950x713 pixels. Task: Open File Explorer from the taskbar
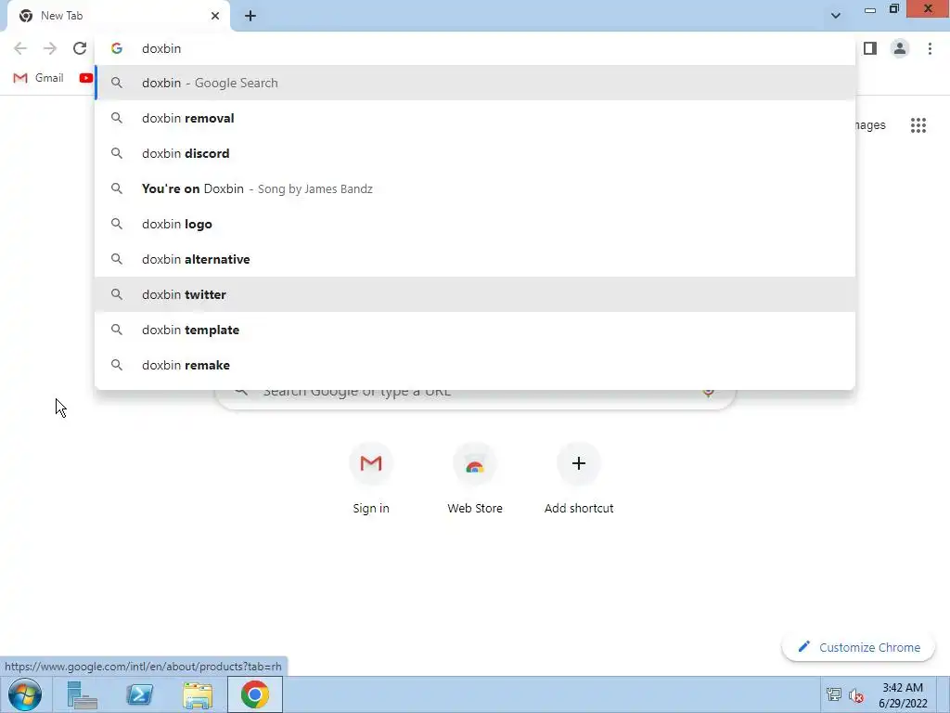[198, 694]
